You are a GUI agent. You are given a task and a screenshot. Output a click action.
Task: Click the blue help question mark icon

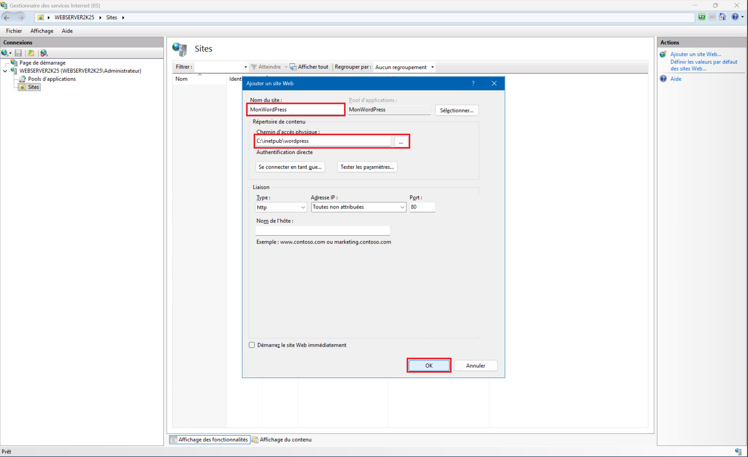(735, 17)
